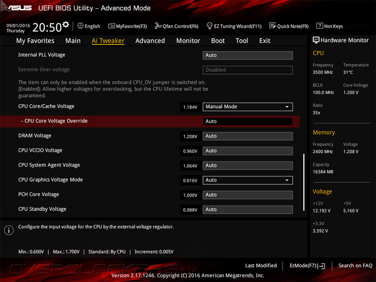
Task: Open the My Favorites tab
Action: (x=36, y=41)
